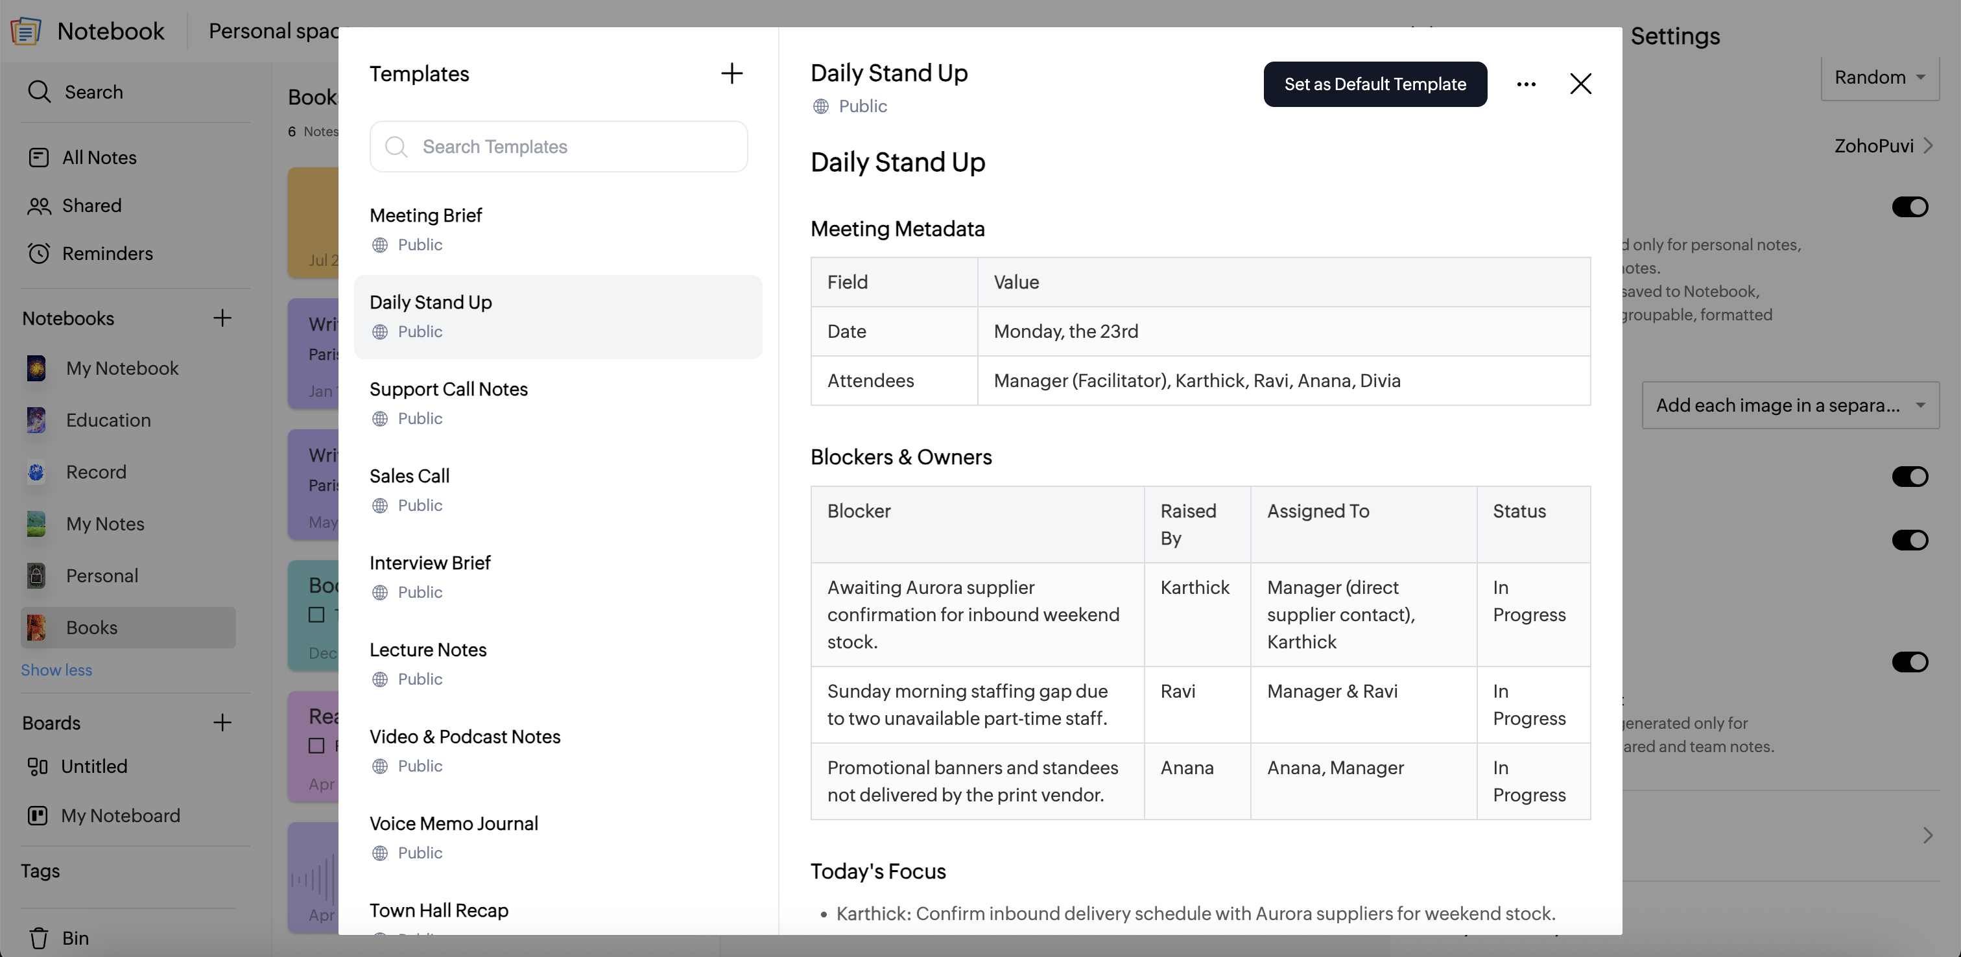Click the globe icon under Voice Memo Journal
This screenshot has height=957, width=1961.
(x=380, y=853)
